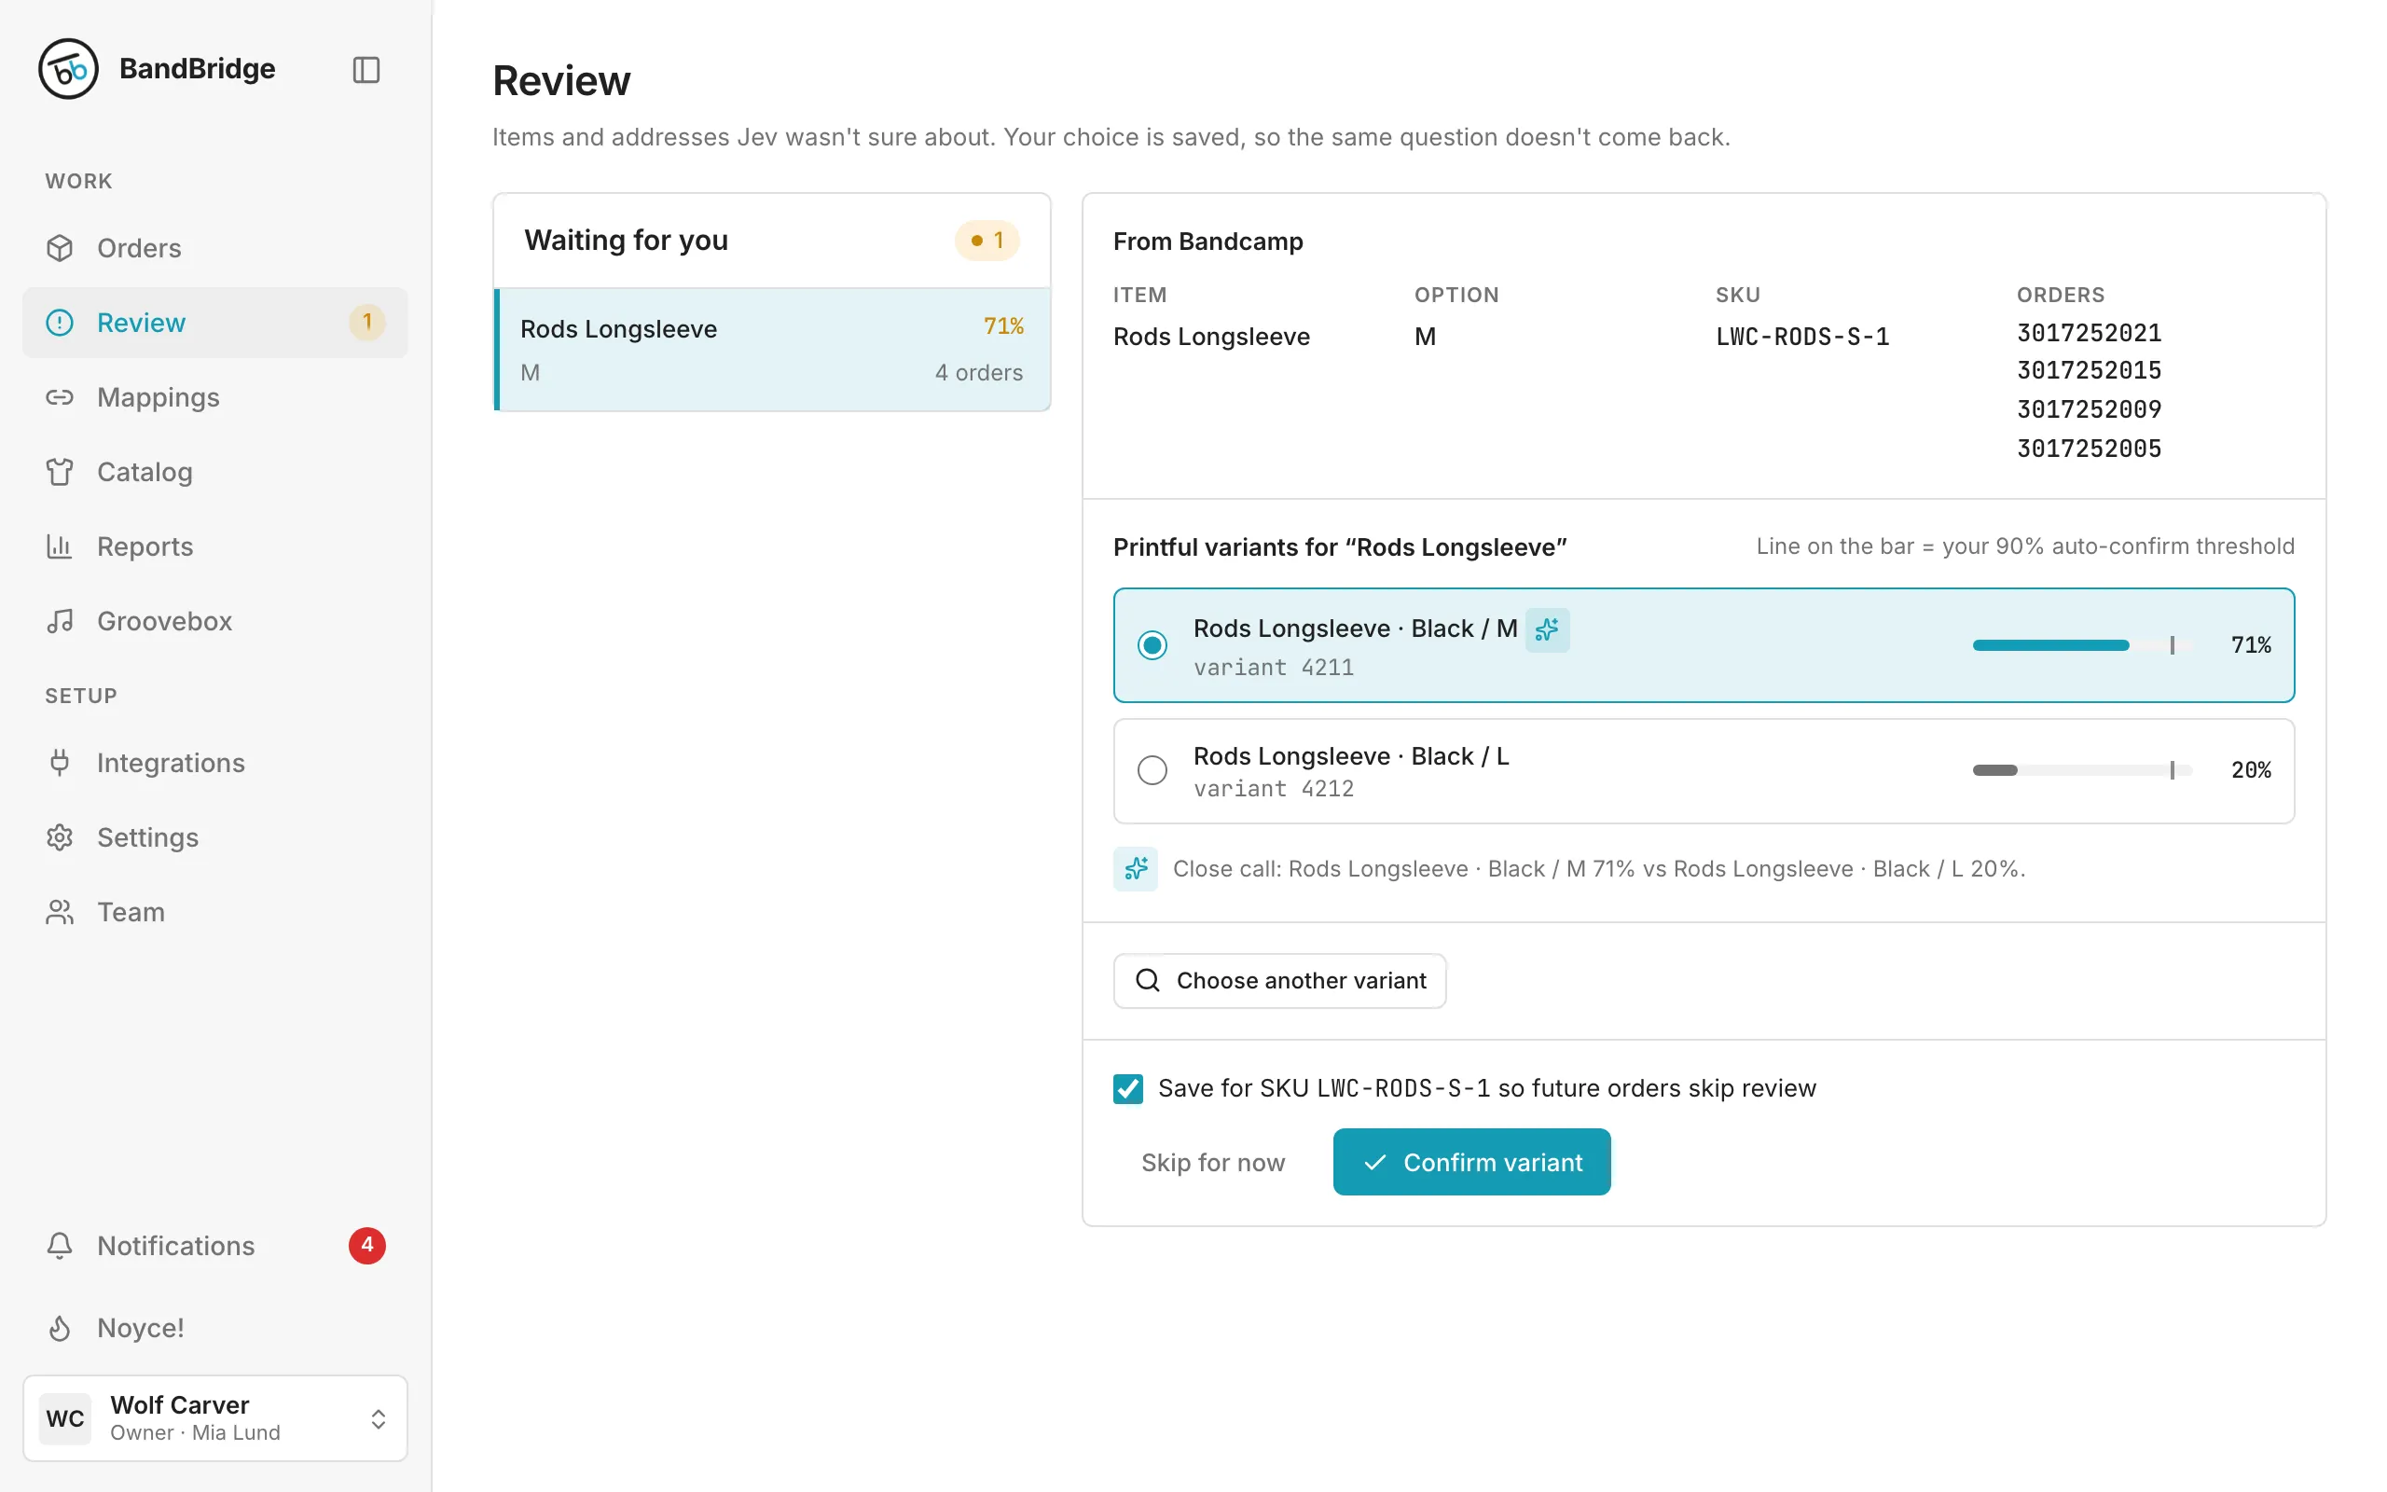Confirm the selected variant

click(x=1471, y=1163)
